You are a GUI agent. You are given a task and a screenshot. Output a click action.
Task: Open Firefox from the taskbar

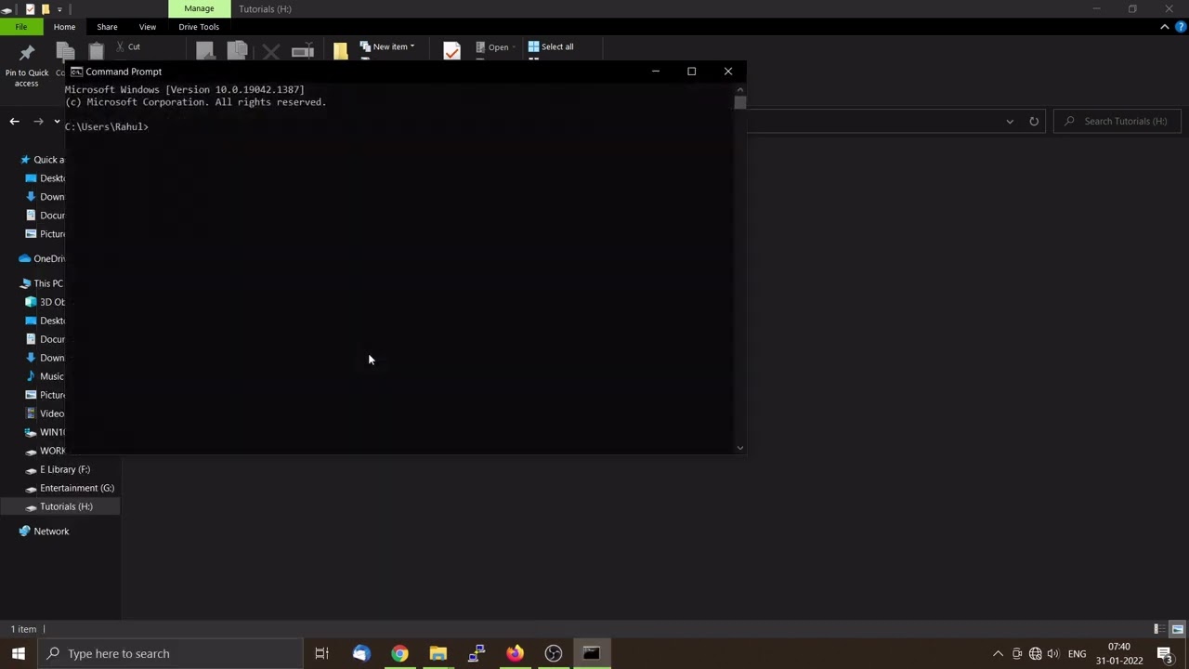coord(515,653)
